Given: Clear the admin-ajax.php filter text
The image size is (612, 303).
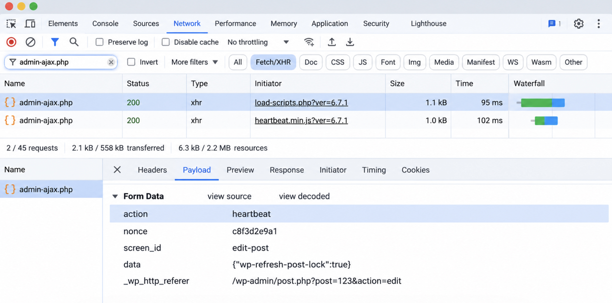Looking at the screenshot, I should [x=111, y=62].
